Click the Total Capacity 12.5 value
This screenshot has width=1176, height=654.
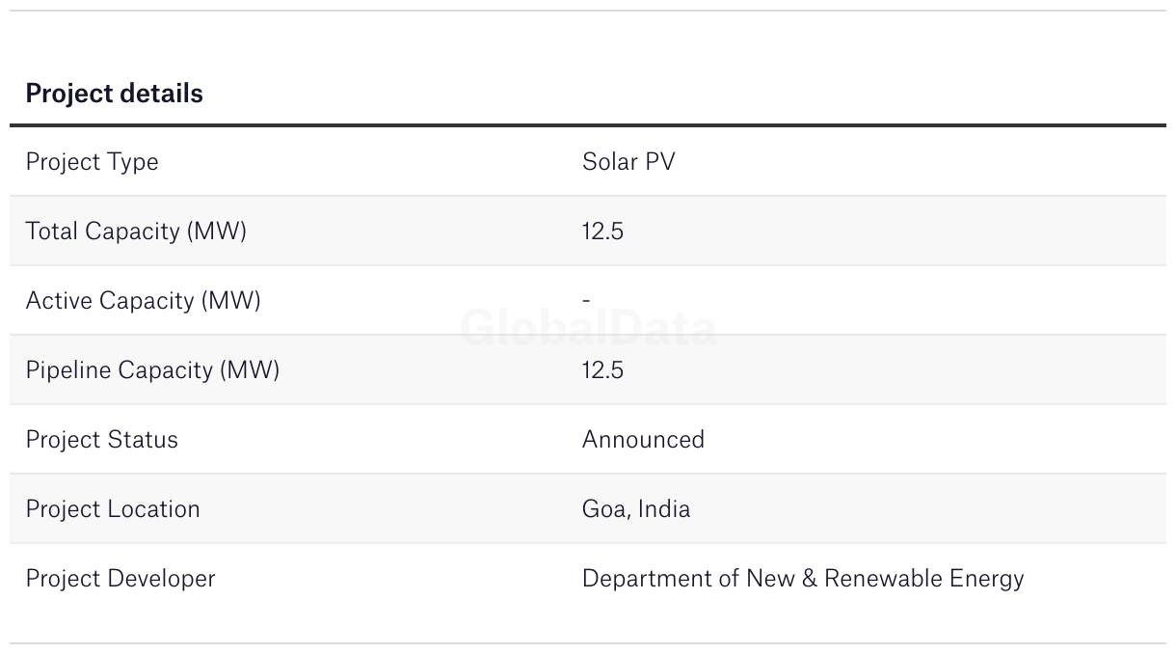coord(602,232)
